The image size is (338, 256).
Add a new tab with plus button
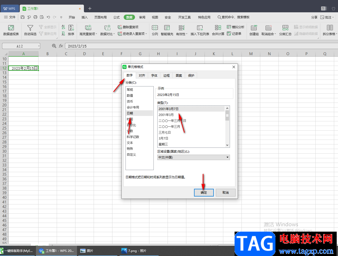point(90,8)
